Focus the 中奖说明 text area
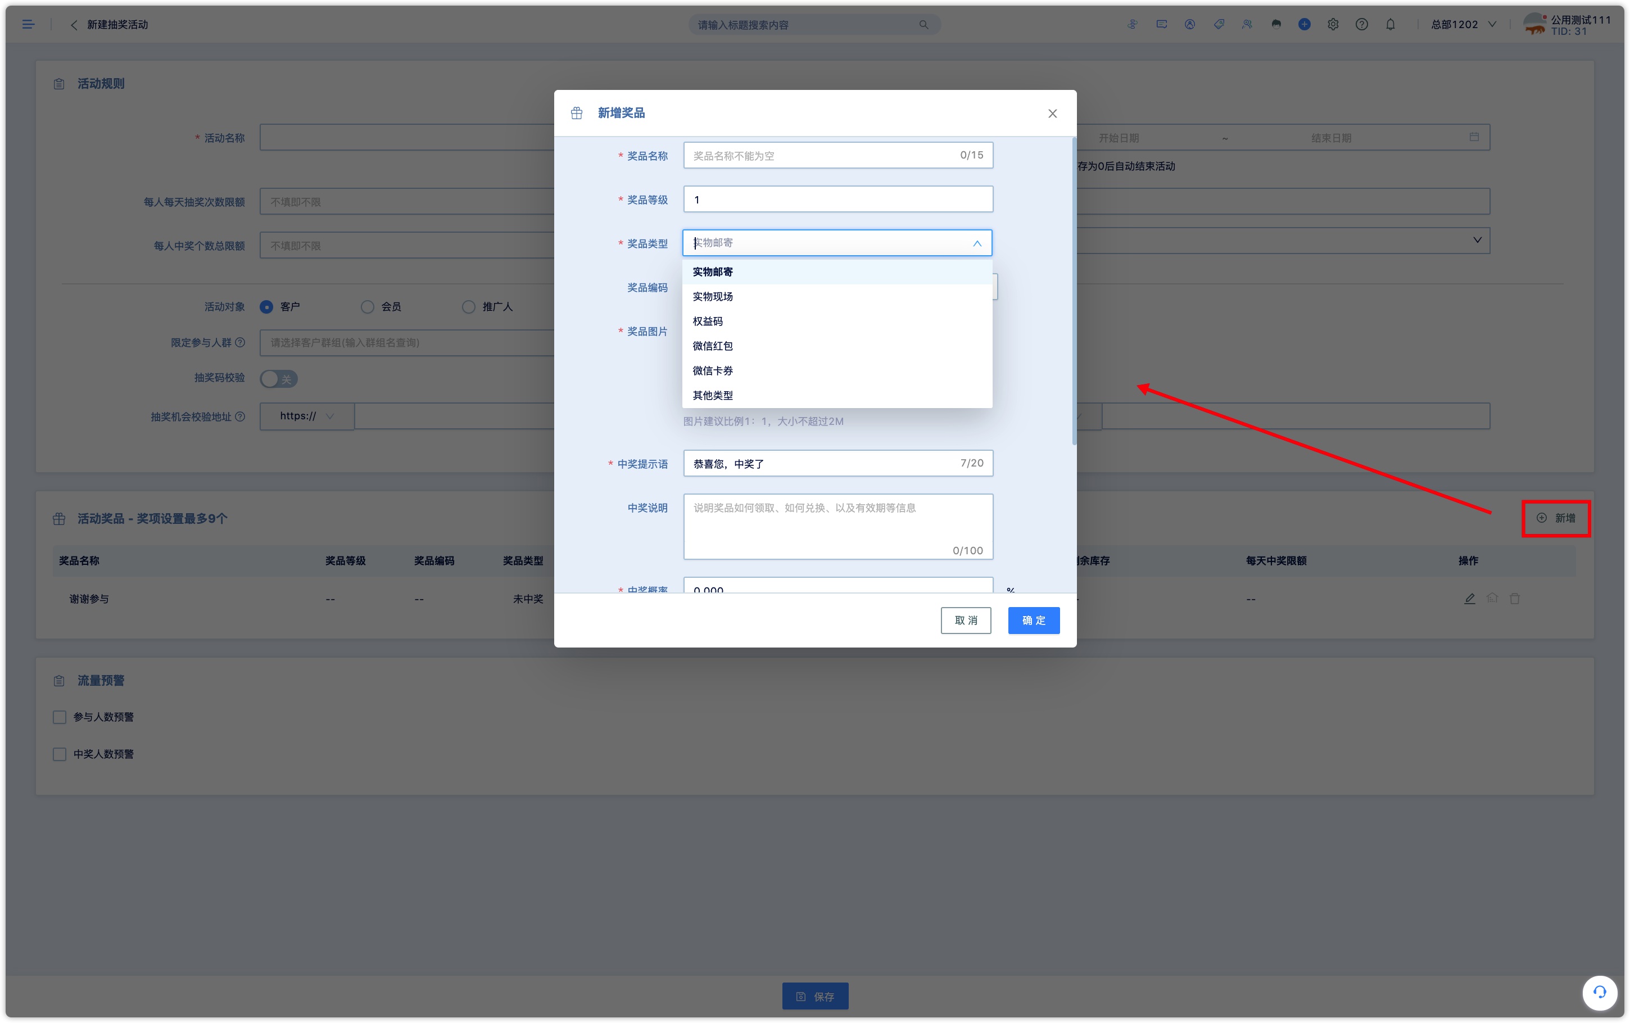The width and height of the screenshot is (1630, 1023). (838, 526)
